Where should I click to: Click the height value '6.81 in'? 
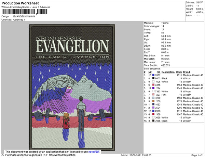click(200, 9)
